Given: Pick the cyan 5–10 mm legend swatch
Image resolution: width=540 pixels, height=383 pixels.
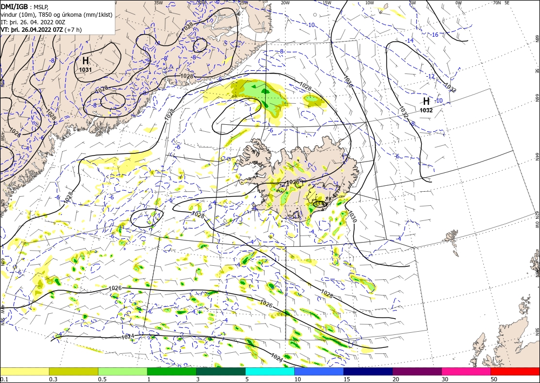Looking at the screenshot, I should click(270, 371).
